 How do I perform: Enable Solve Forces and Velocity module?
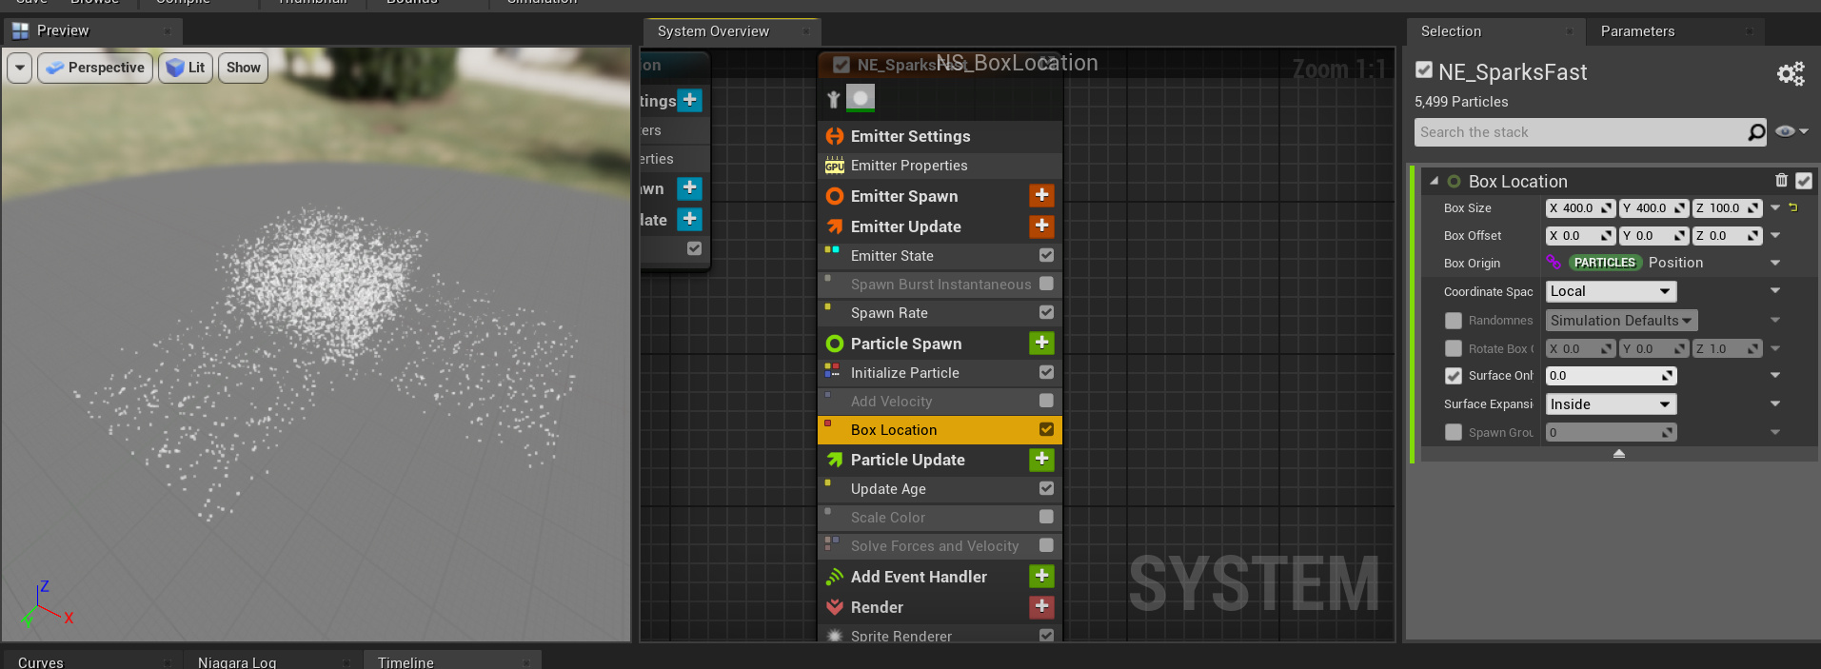[x=1046, y=545]
